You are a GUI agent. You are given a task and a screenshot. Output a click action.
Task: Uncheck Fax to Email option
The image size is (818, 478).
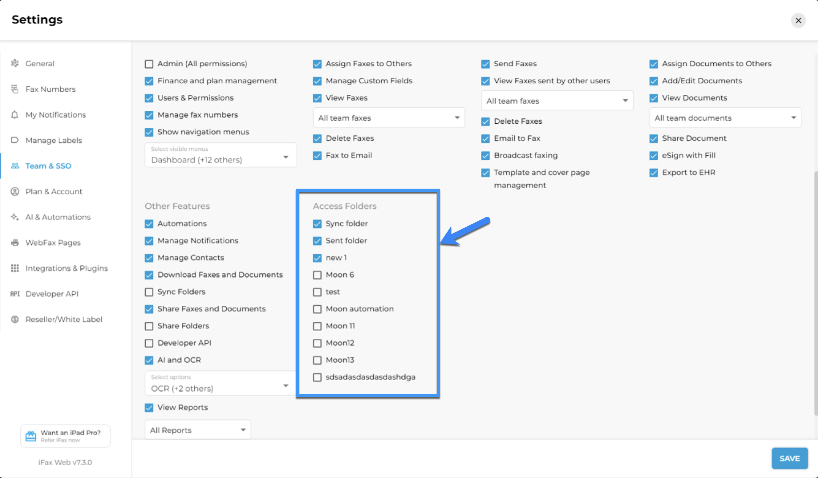317,155
